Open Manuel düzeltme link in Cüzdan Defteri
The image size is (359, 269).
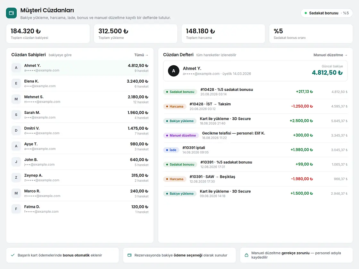(x=330, y=55)
